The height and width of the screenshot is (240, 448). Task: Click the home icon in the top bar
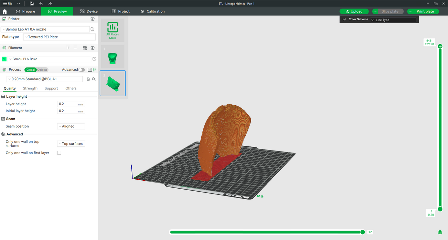click(x=5, y=11)
